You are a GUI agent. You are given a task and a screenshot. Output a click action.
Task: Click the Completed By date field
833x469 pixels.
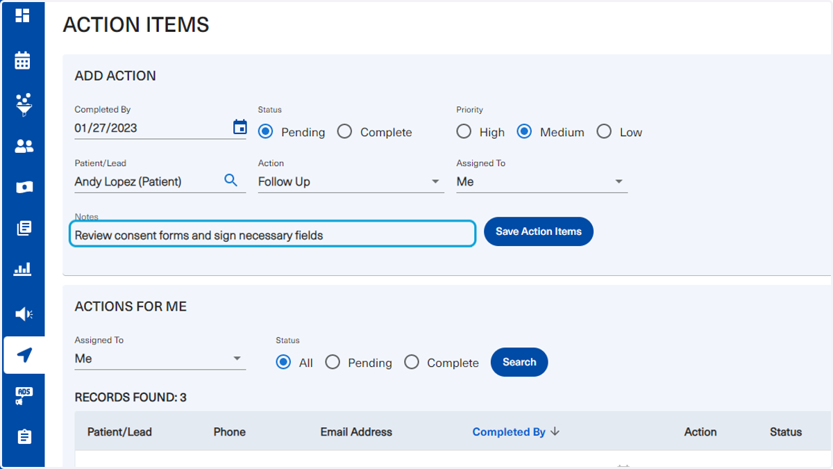[160, 128]
